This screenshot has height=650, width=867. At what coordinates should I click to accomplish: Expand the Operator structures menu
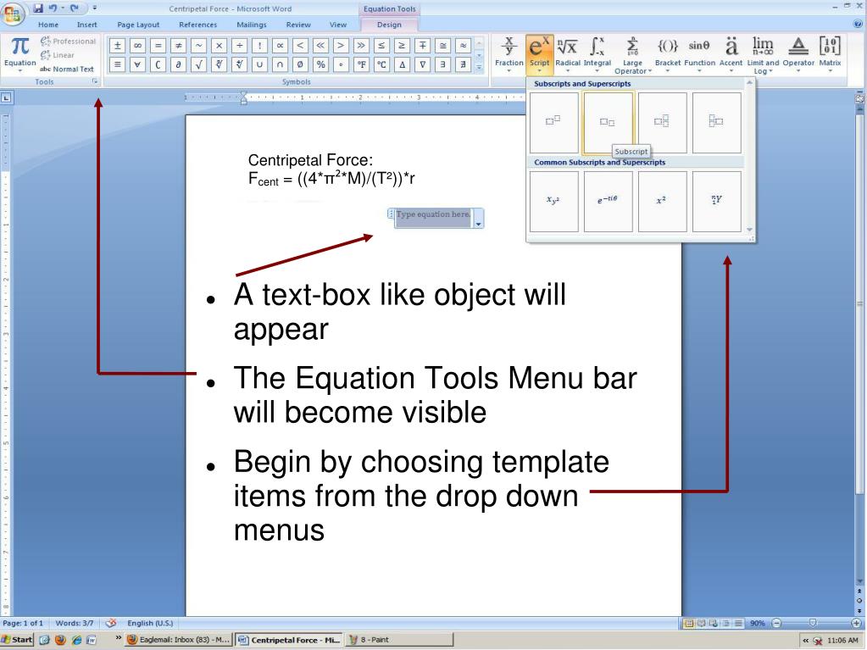point(798,54)
